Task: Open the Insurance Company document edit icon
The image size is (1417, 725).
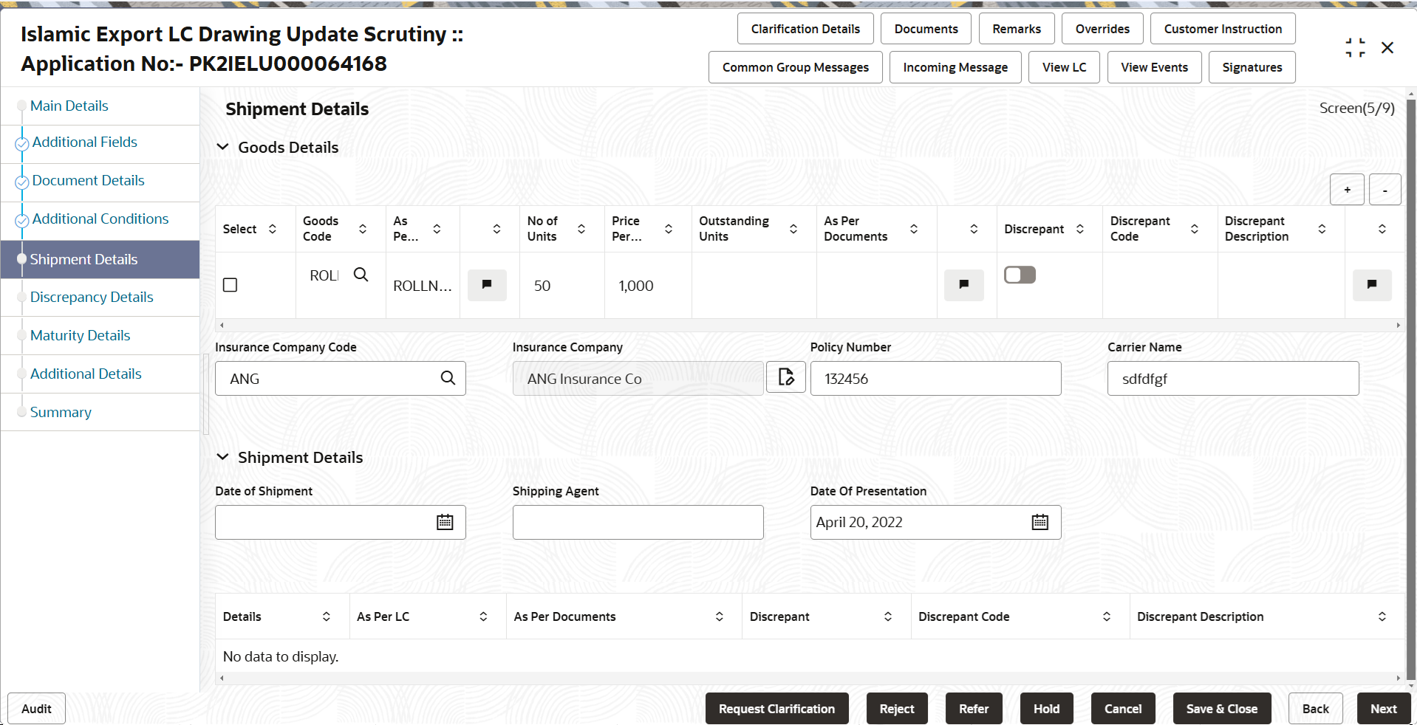Action: [x=786, y=377]
